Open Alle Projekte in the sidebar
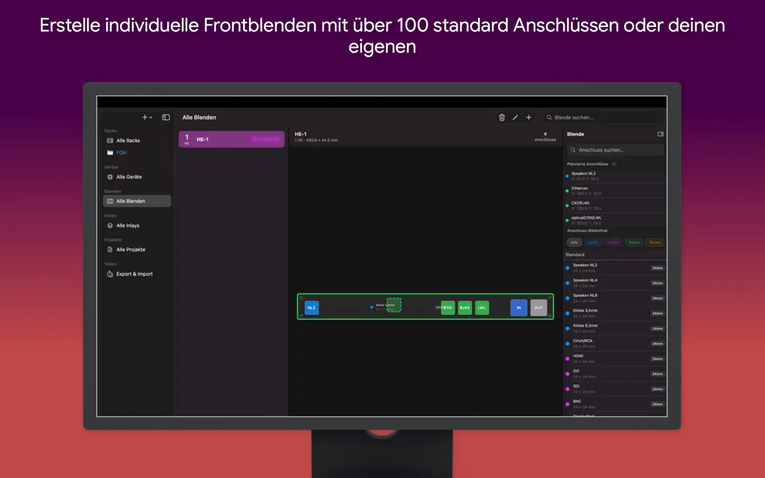The height and width of the screenshot is (478, 765). 137,249
